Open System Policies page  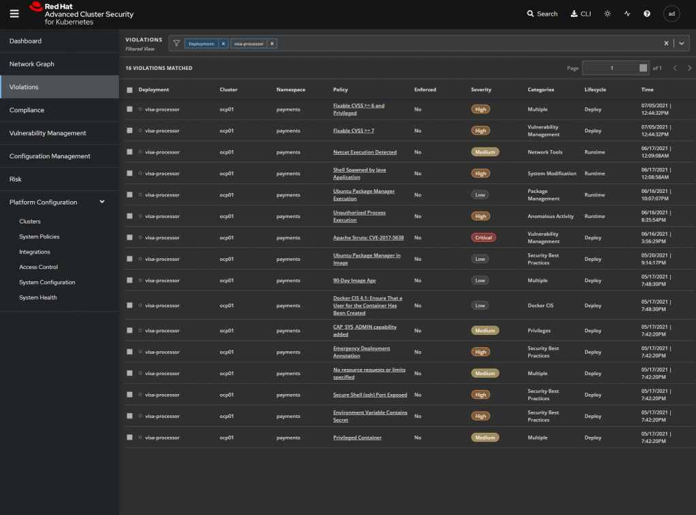click(39, 236)
